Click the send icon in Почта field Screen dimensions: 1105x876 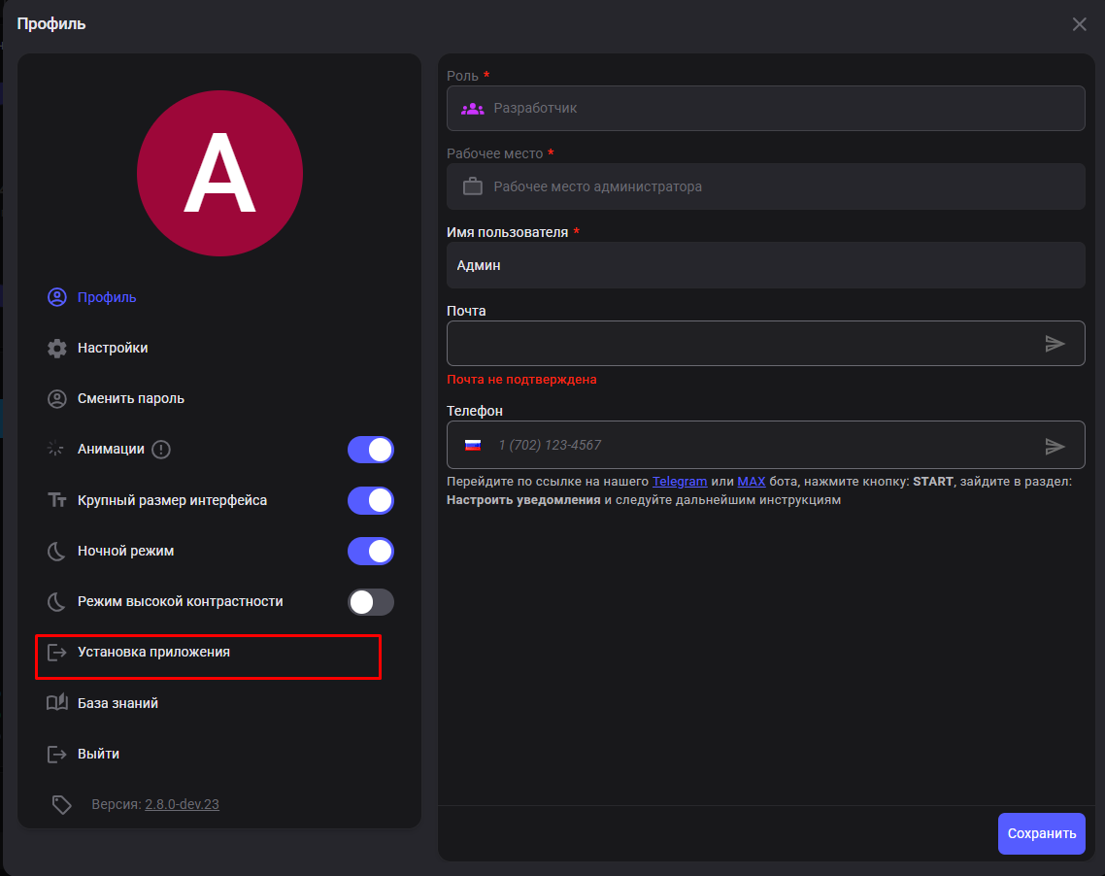click(x=1055, y=344)
